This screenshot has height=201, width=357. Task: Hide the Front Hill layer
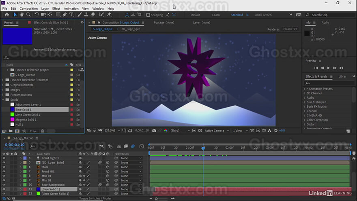tap(4, 171)
